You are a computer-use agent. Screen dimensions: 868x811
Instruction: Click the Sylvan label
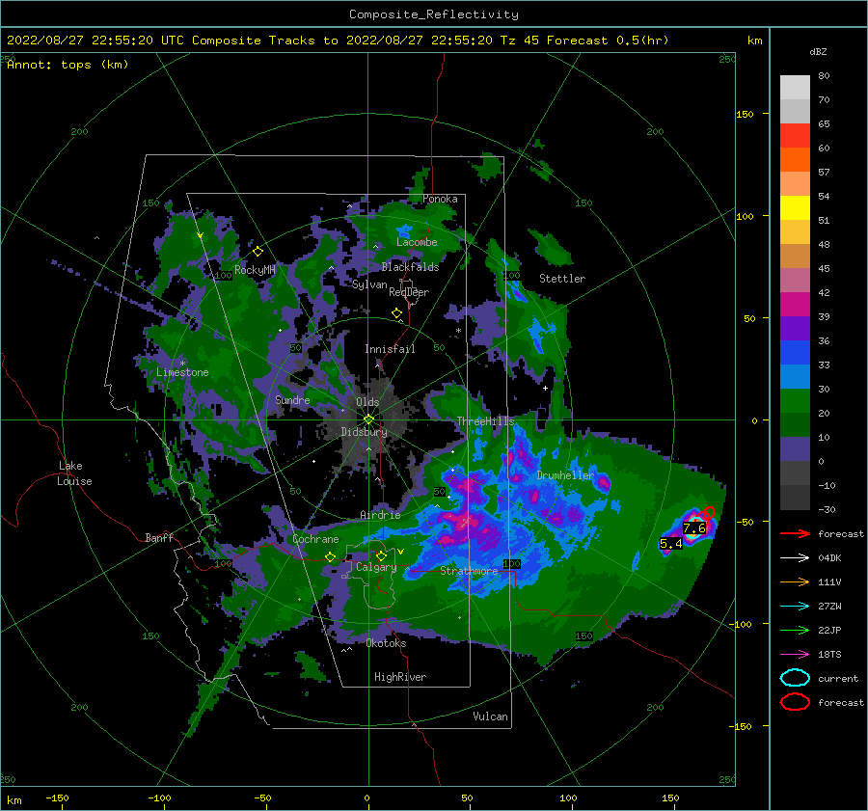pos(369,284)
